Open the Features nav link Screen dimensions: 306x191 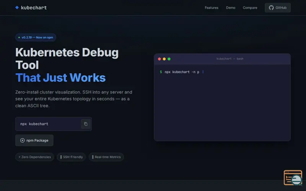point(212,8)
